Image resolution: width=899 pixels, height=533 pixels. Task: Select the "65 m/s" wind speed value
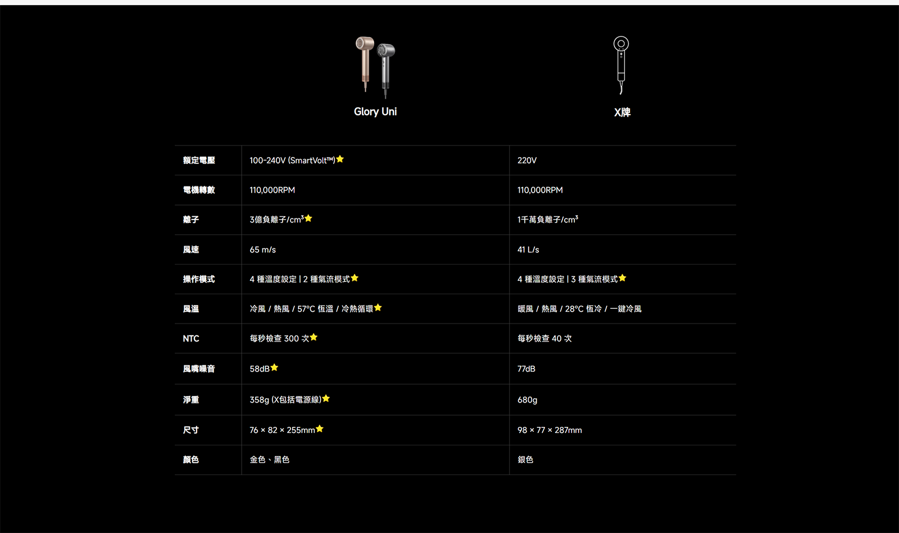point(263,250)
